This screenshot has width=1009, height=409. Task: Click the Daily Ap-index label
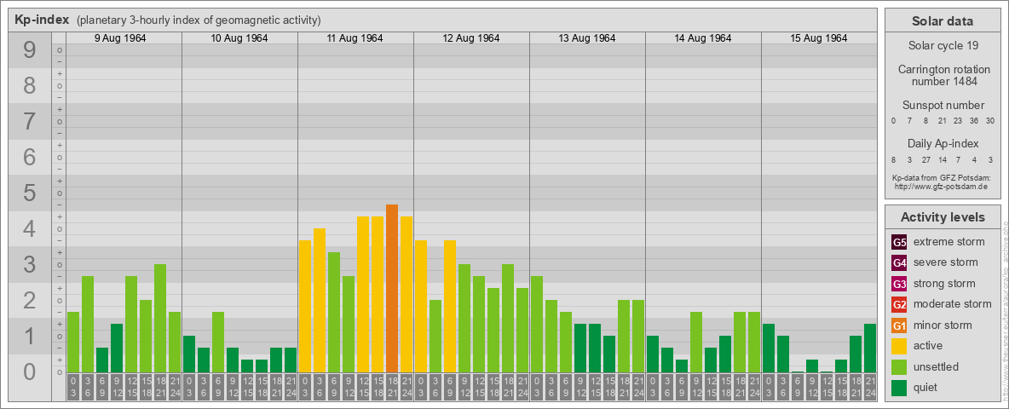tap(943, 143)
